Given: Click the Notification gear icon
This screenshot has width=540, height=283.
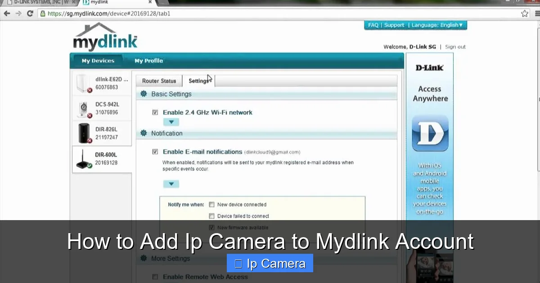Looking at the screenshot, I should [144, 133].
